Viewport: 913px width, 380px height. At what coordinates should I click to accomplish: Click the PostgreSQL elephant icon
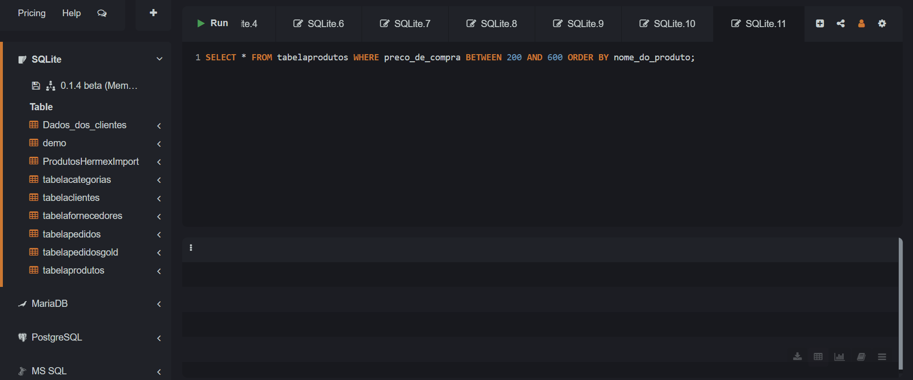coord(22,337)
